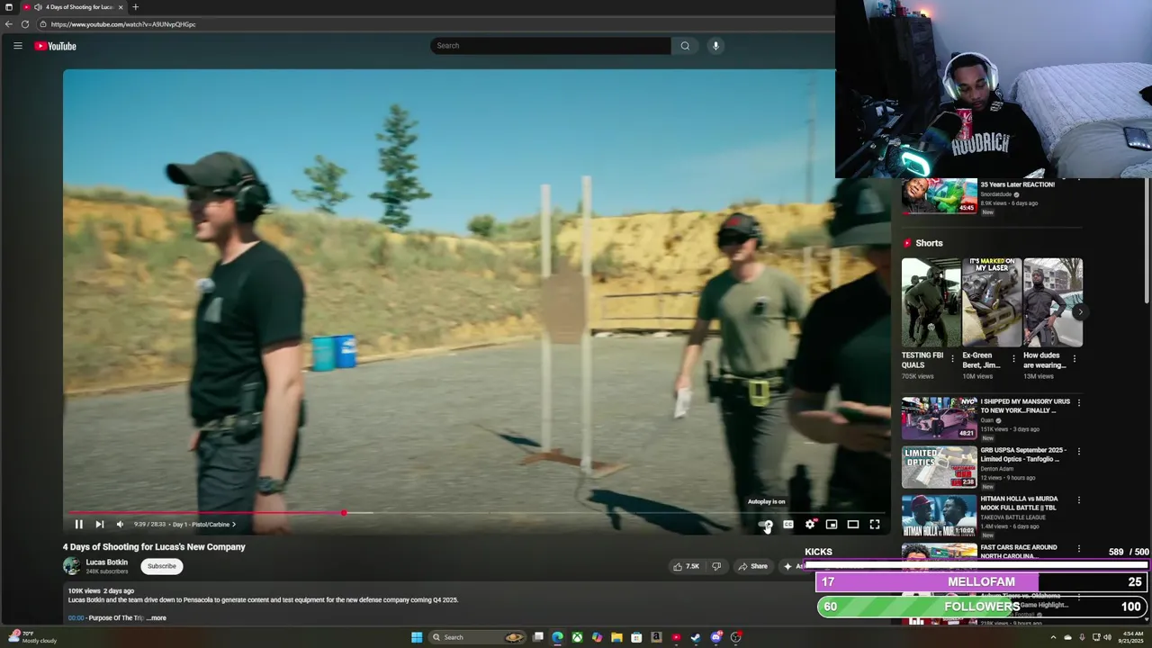Image resolution: width=1152 pixels, height=648 pixels.
Task: Open TESTING FBI QUALS short
Action: [x=931, y=302]
